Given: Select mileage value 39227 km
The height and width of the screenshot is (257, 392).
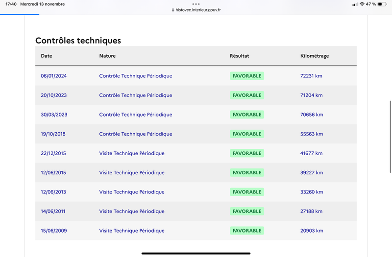Looking at the screenshot, I should tap(312, 173).
